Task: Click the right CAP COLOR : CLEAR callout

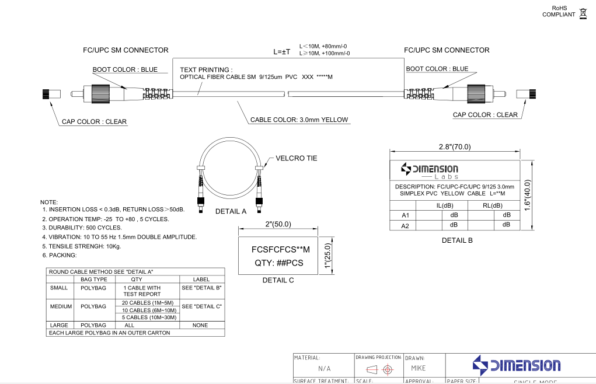Action: click(485, 115)
